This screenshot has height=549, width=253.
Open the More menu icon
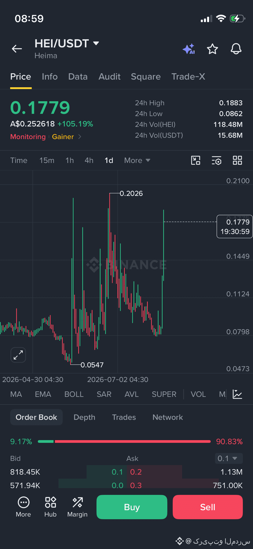point(24,507)
